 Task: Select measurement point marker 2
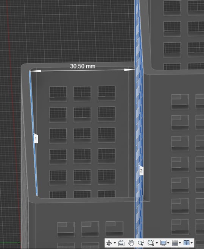coord(141,171)
